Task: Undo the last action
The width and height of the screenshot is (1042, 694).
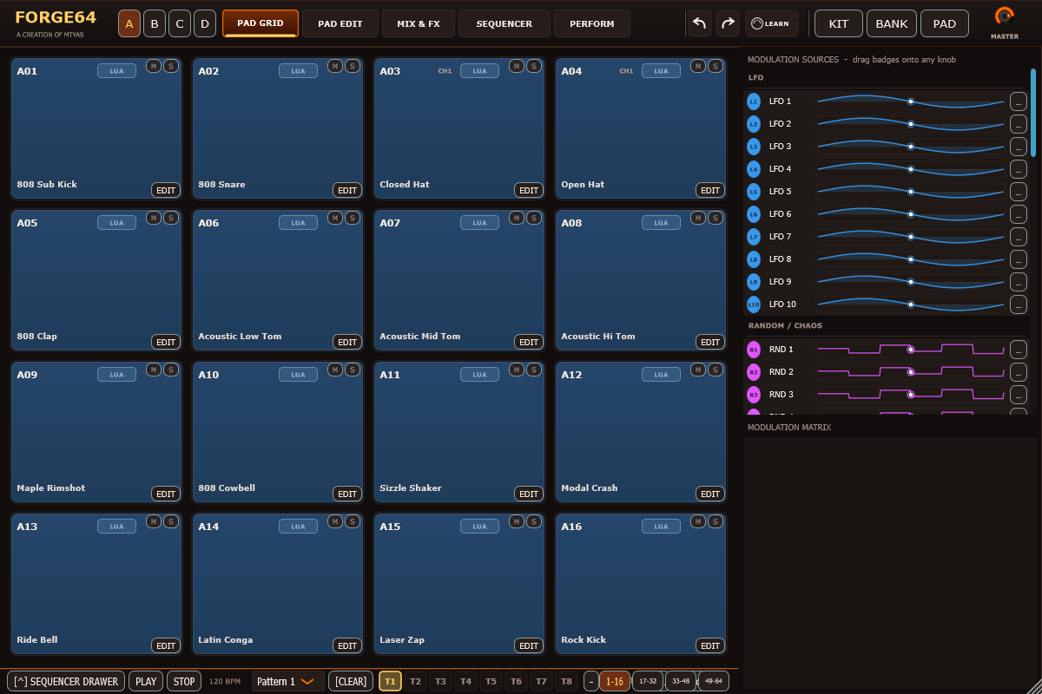Action: coord(700,23)
